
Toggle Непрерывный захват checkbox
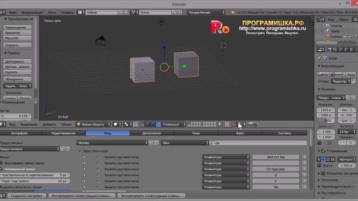point(1,169)
